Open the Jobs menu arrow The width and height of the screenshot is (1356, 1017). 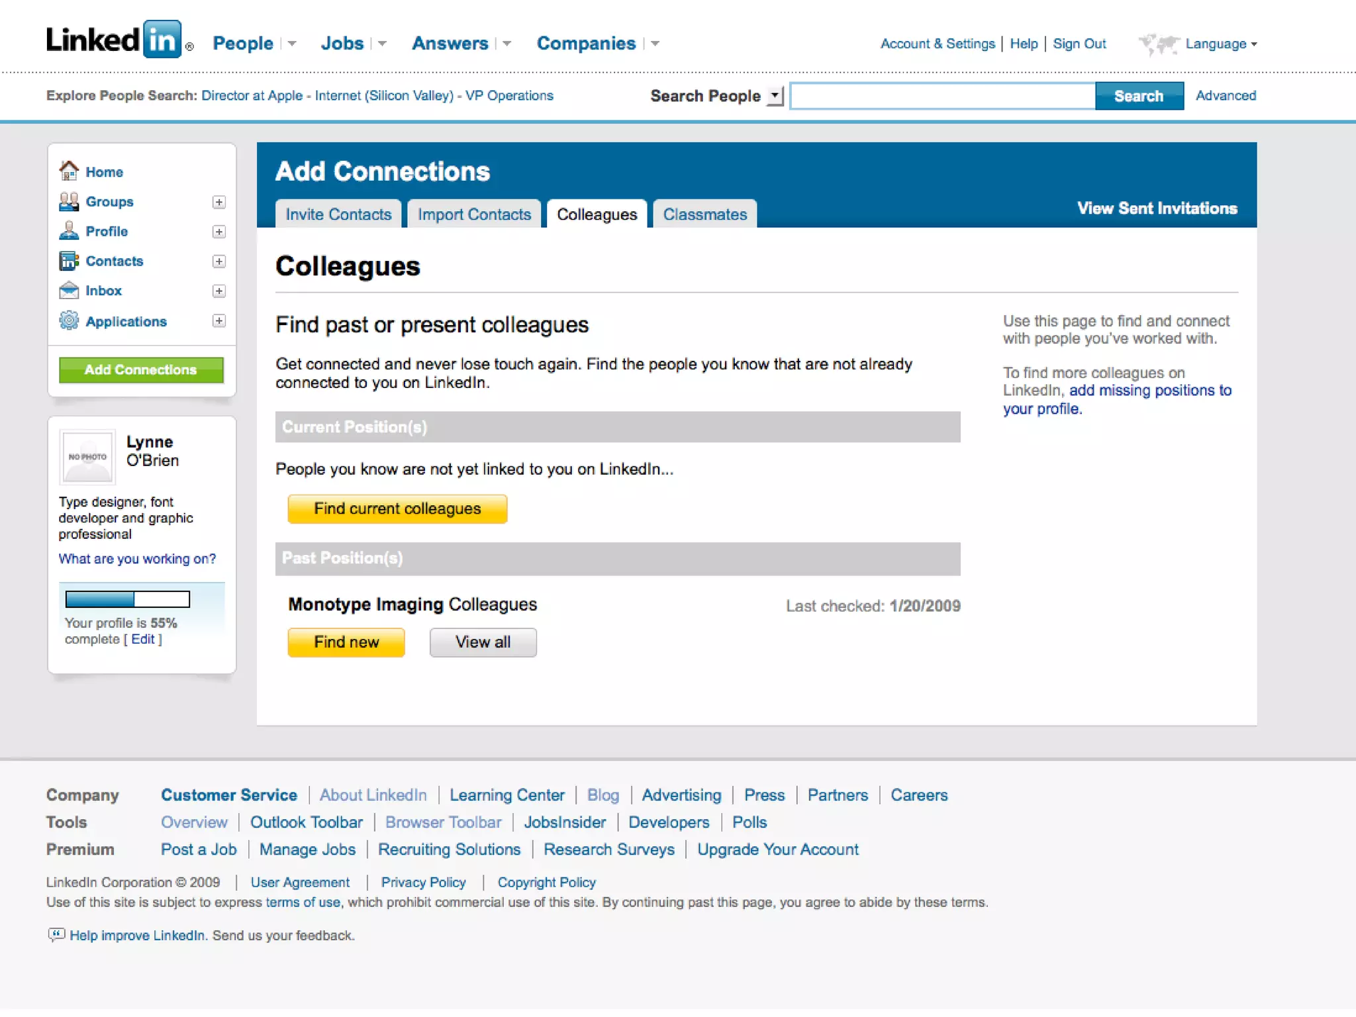(x=382, y=44)
